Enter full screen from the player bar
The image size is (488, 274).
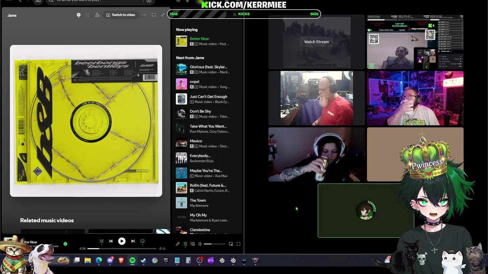click(x=238, y=244)
